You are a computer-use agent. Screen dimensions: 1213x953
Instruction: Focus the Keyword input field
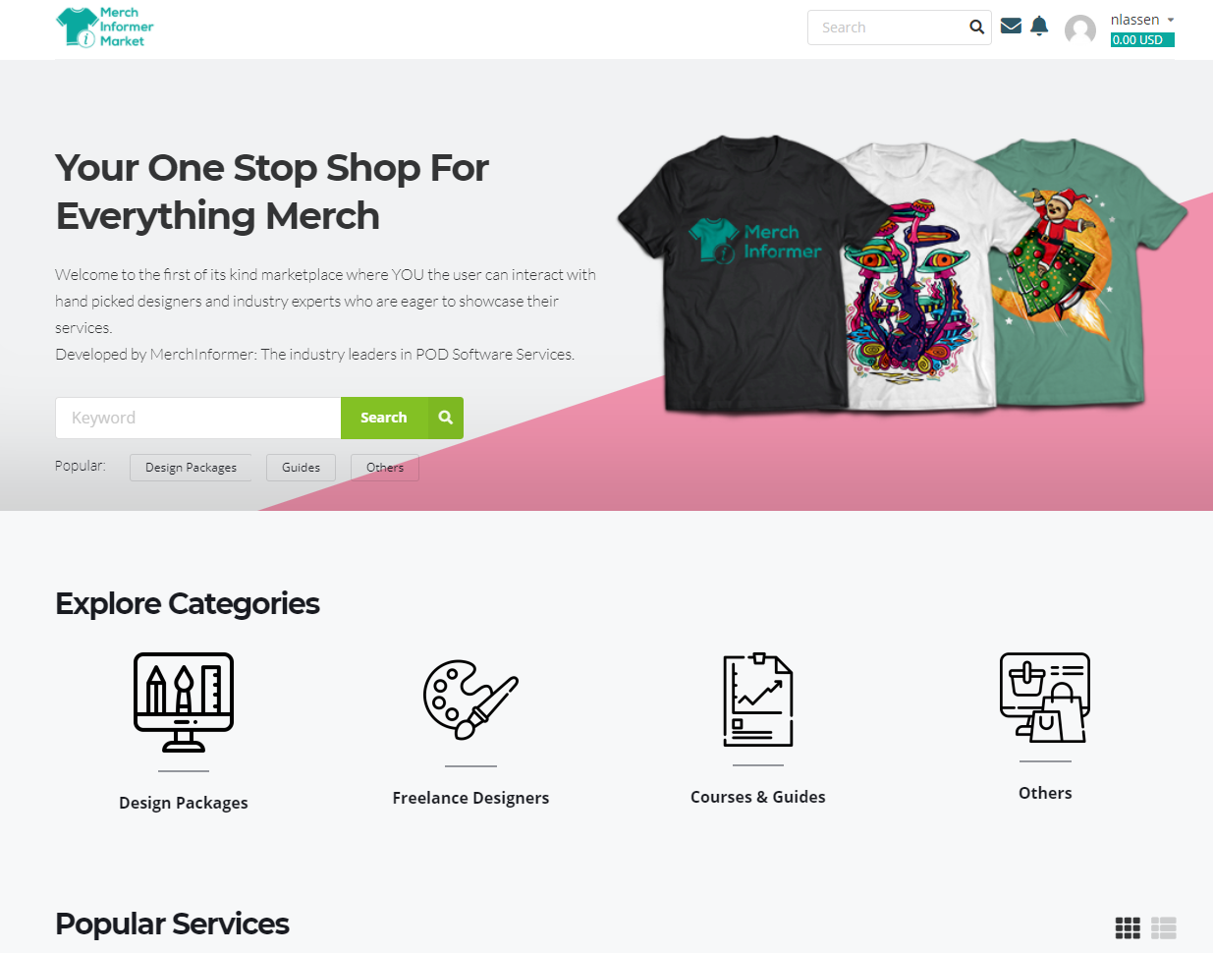pyautogui.click(x=198, y=418)
